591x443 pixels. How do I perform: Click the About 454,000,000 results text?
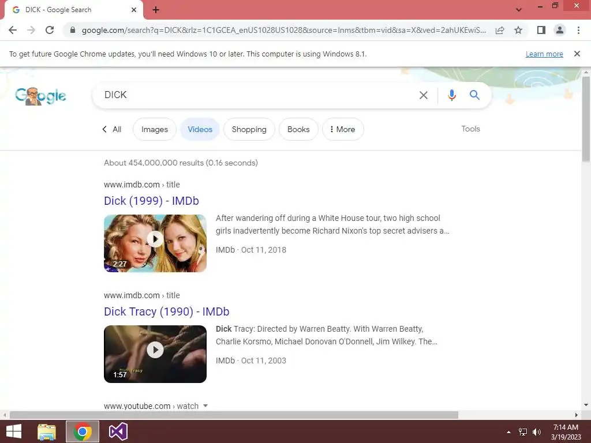tap(181, 163)
